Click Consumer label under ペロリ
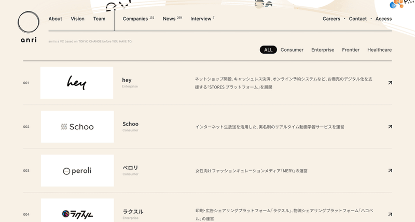Viewport: 415px width, 222px height. pyautogui.click(x=131, y=174)
